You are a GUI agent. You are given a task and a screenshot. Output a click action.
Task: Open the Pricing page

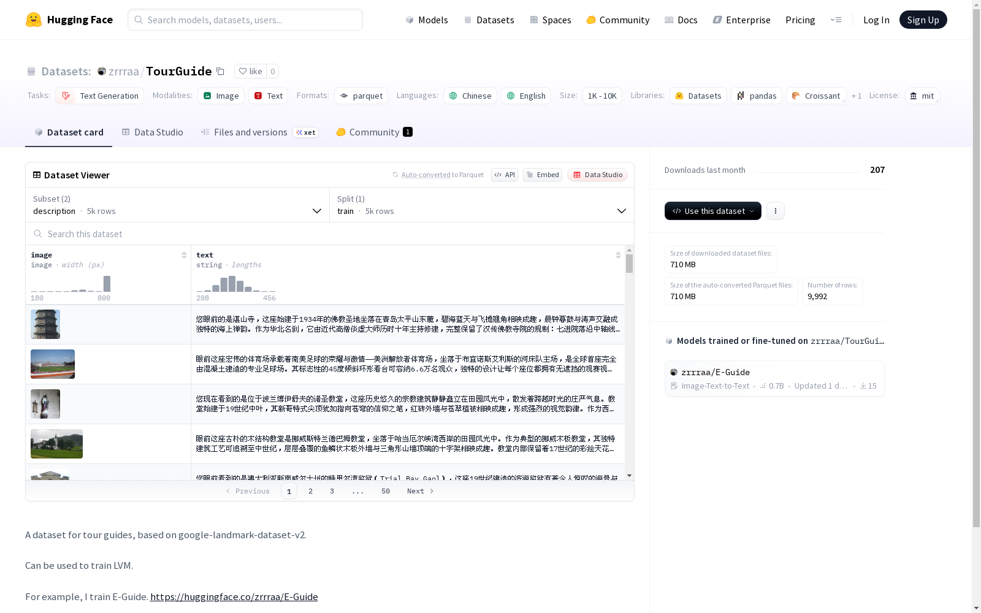pyautogui.click(x=800, y=20)
